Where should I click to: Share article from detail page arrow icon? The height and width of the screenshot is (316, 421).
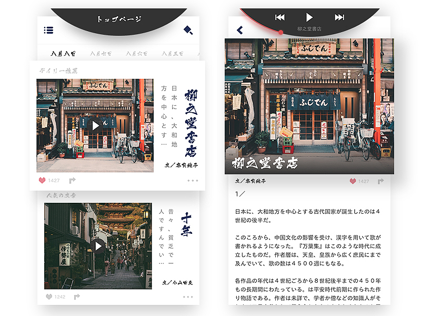pos(380,181)
